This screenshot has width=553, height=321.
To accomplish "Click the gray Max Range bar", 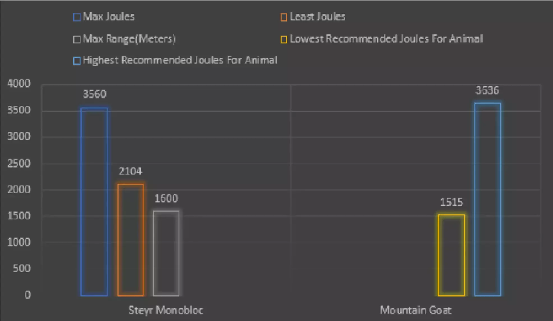I will tap(166, 253).
